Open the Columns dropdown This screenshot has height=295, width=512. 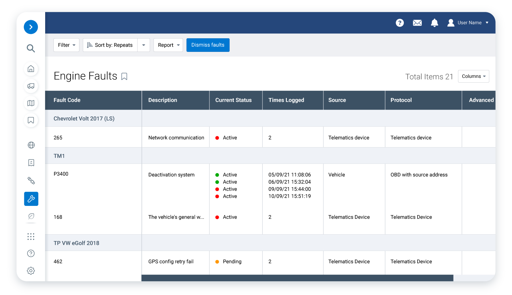(473, 76)
